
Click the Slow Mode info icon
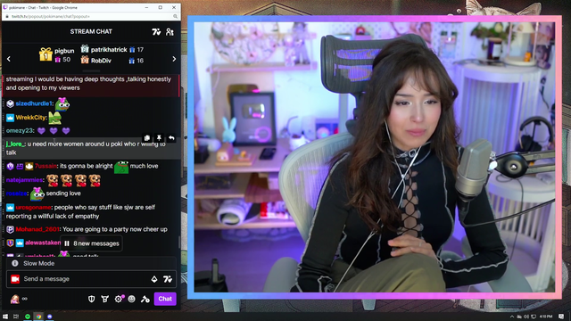[x=15, y=263]
